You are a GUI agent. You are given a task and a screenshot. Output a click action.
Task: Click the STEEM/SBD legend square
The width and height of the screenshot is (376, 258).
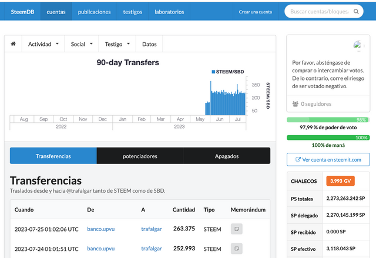(213, 72)
